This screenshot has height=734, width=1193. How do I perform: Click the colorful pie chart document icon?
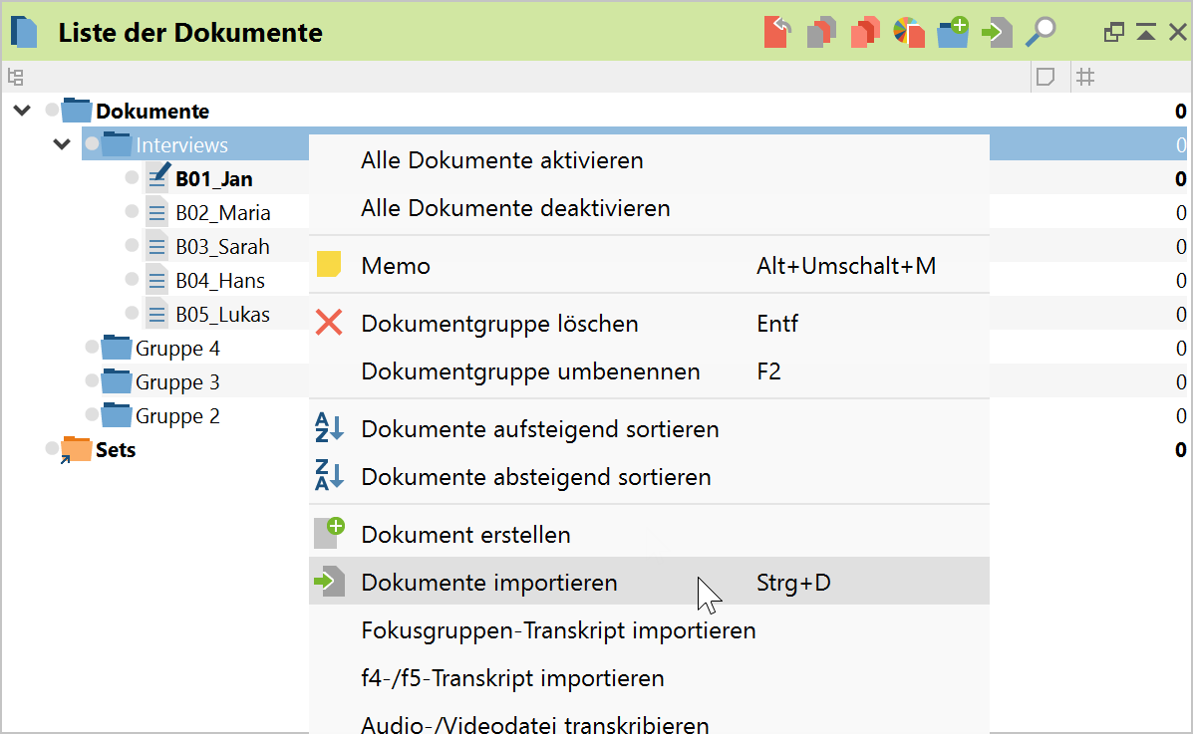pyautogui.click(x=908, y=32)
